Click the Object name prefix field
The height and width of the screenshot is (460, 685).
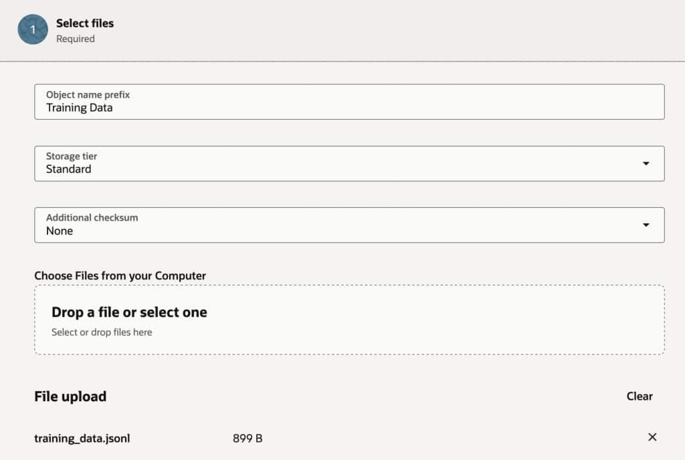pos(348,102)
